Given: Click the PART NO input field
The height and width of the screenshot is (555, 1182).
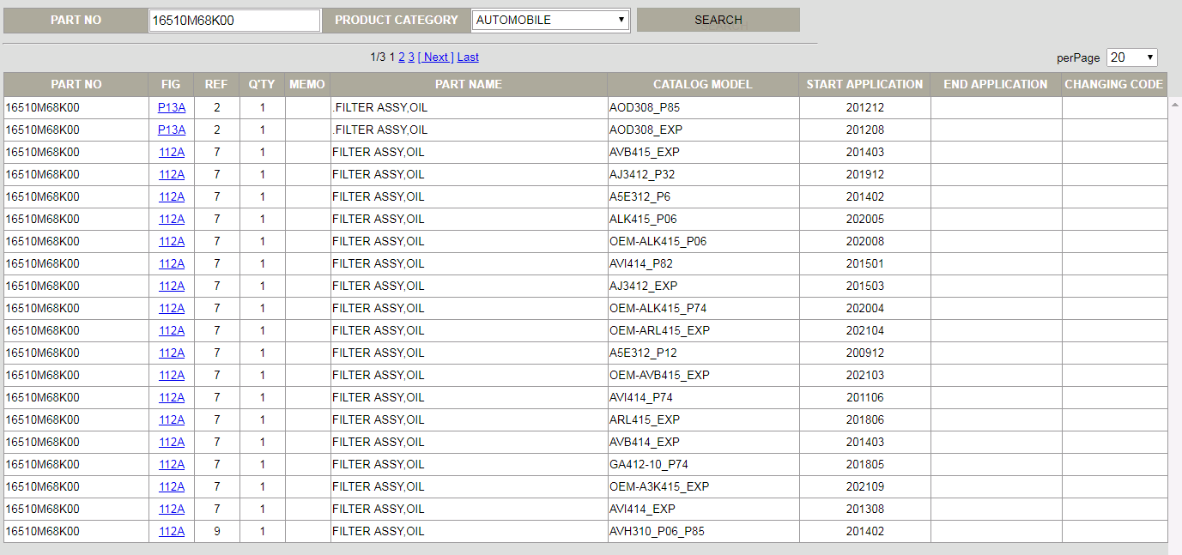Looking at the screenshot, I should click(234, 21).
